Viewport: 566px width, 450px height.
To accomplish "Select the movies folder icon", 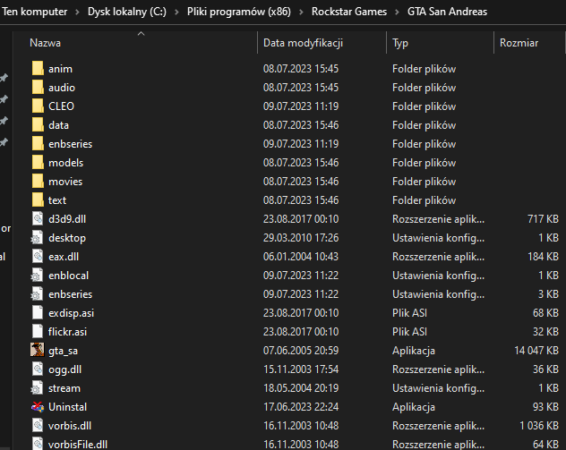I will coord(38,181).
